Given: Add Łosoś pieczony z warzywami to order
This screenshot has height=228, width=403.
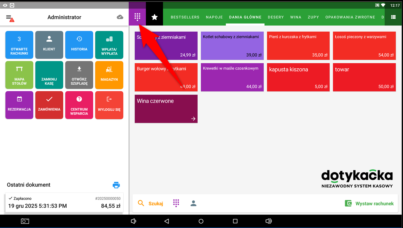Looking at the screenshot, I should click(364, 46).
